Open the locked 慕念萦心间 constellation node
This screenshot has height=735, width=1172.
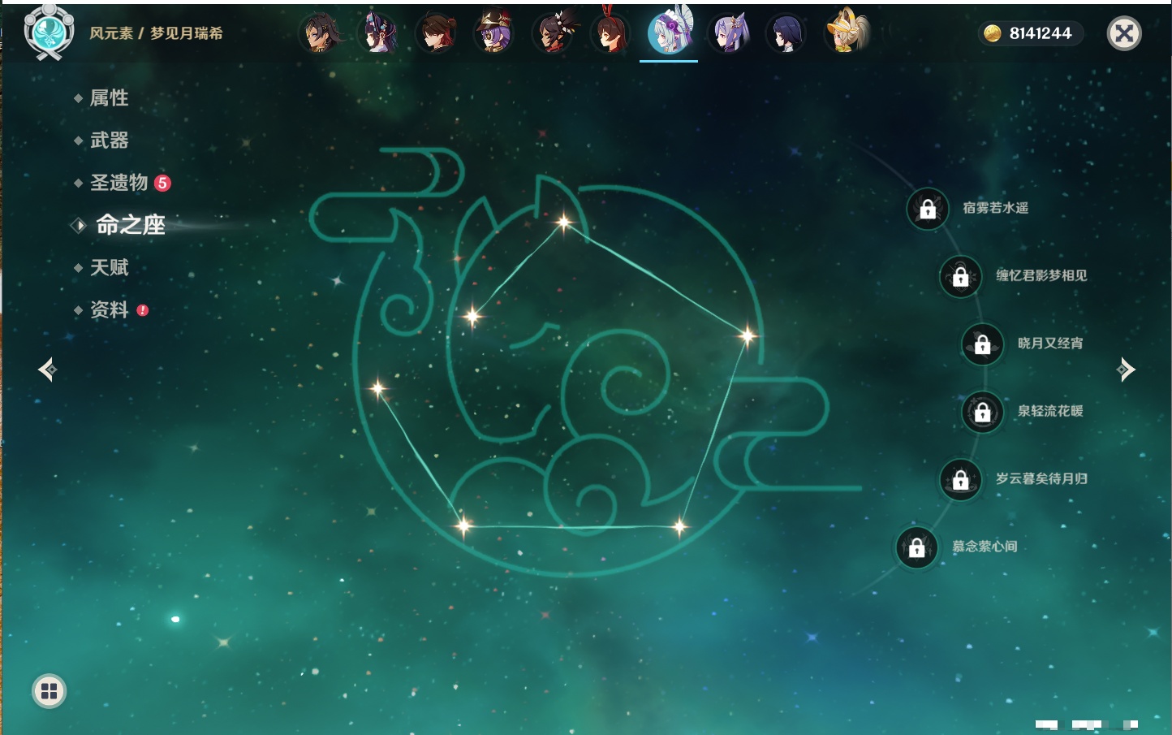917,547
